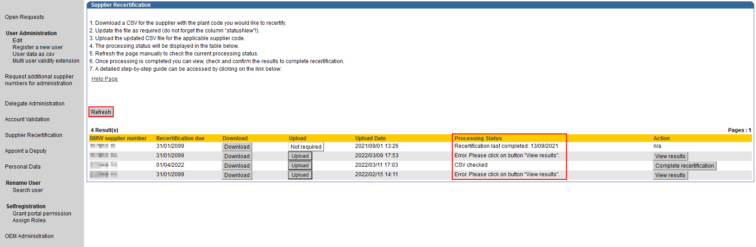The height and width of the screenshot is (247, 756).
Task: Open the Help Page link
Action: (104, 79)
